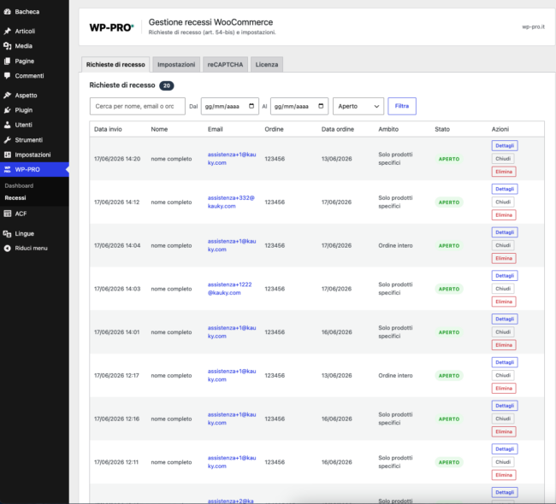Switch to the Richieste di recesso tab
Viewport: 556px width, 504px height.
coord(115,64)
